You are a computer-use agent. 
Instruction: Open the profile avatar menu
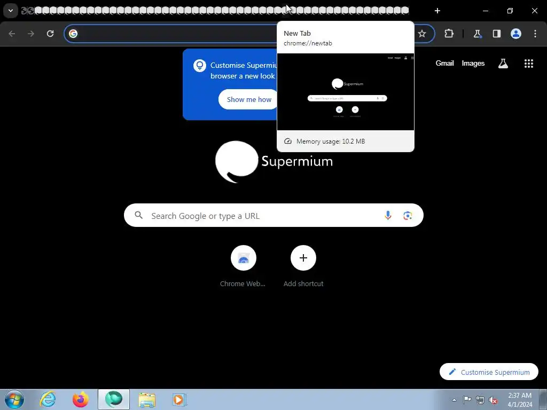516,34
